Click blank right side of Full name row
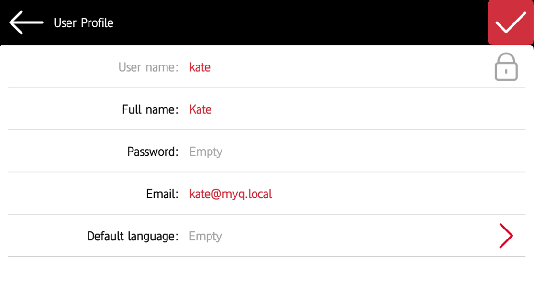534x283 pixels. pyautogui.click(x=383, y=109)
